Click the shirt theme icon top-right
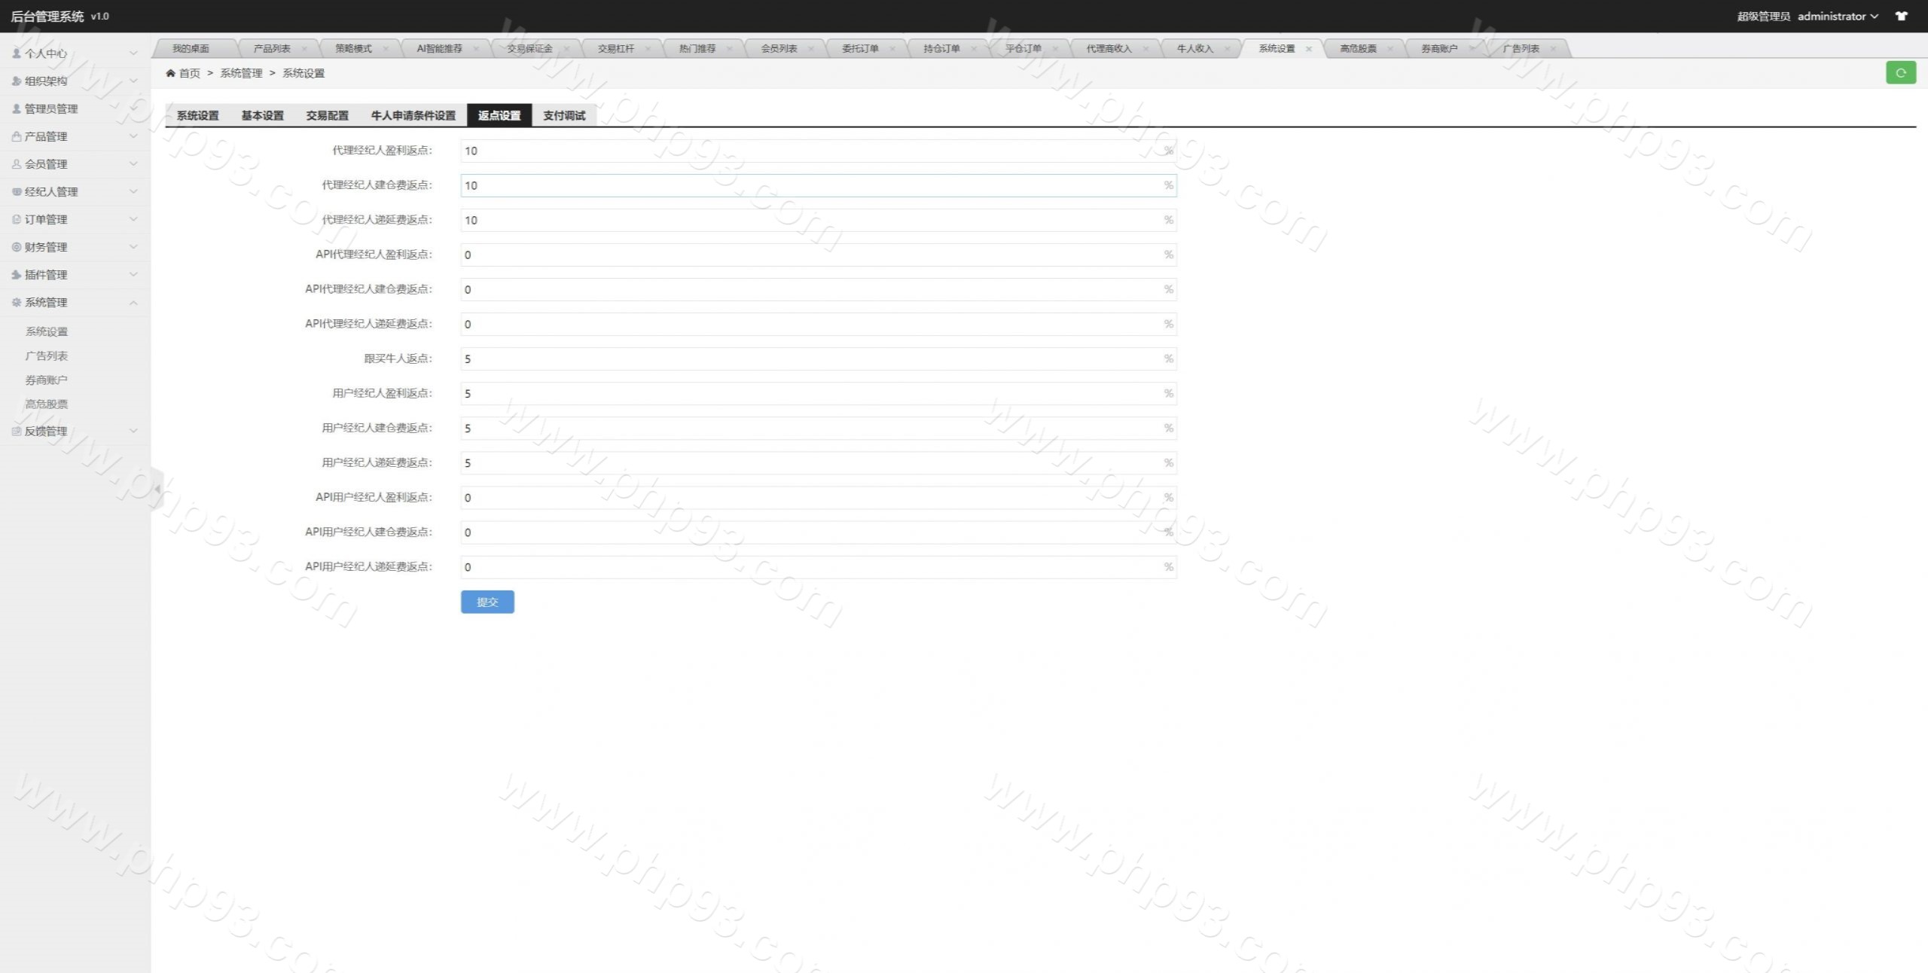The image size is (1928, 973). (1902, 16)
